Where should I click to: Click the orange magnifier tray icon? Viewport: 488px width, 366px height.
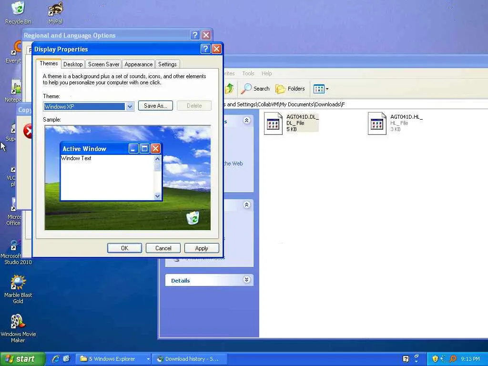[x=453, y=359]
